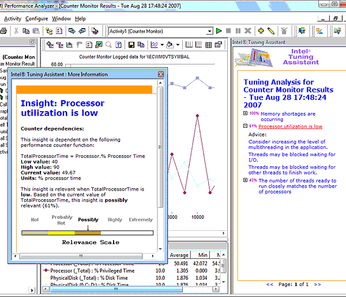346x297 pixels.
Task: Click the chart horizontal scroll right arrow
Action: click(x=224, y=233)
